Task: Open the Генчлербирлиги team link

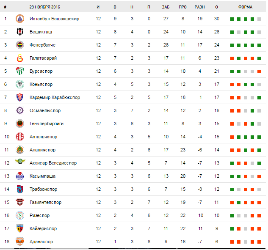Action: click(x=47, y=124)
